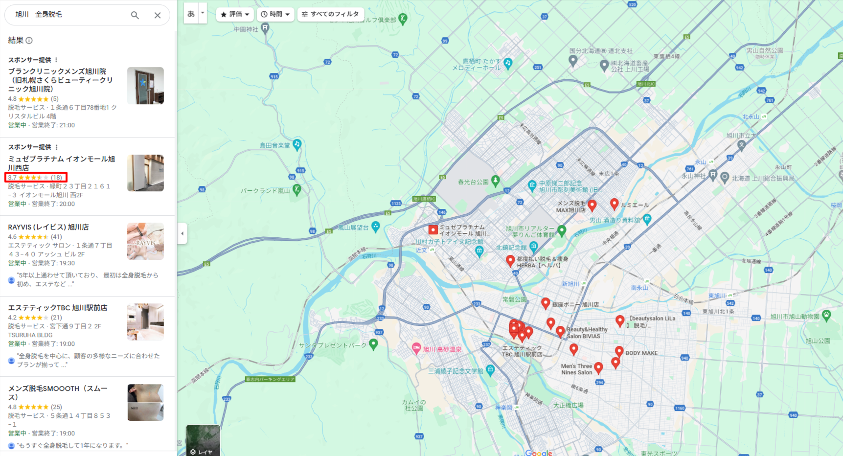
Task: Switch map layer via レイヤ thumbnail
Action: (203, 440)
